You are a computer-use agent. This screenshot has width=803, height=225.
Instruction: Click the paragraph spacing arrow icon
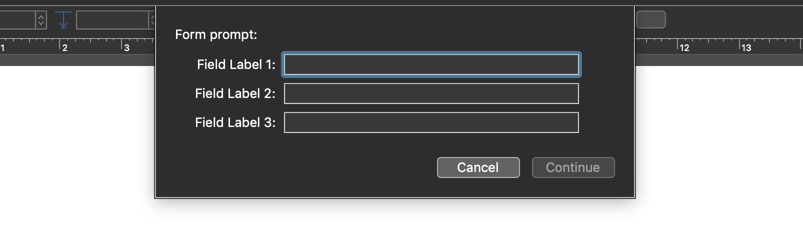tap(63, 20)
